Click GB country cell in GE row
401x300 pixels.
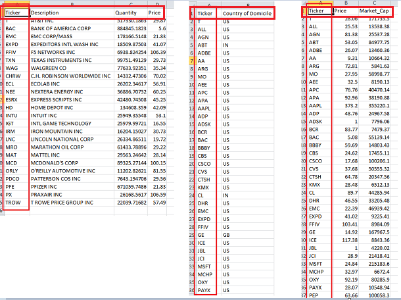pyautogui.click(x=248, y=235)
